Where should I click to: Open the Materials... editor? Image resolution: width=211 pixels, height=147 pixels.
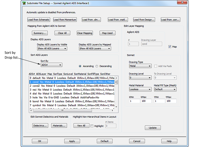[59, 126]
